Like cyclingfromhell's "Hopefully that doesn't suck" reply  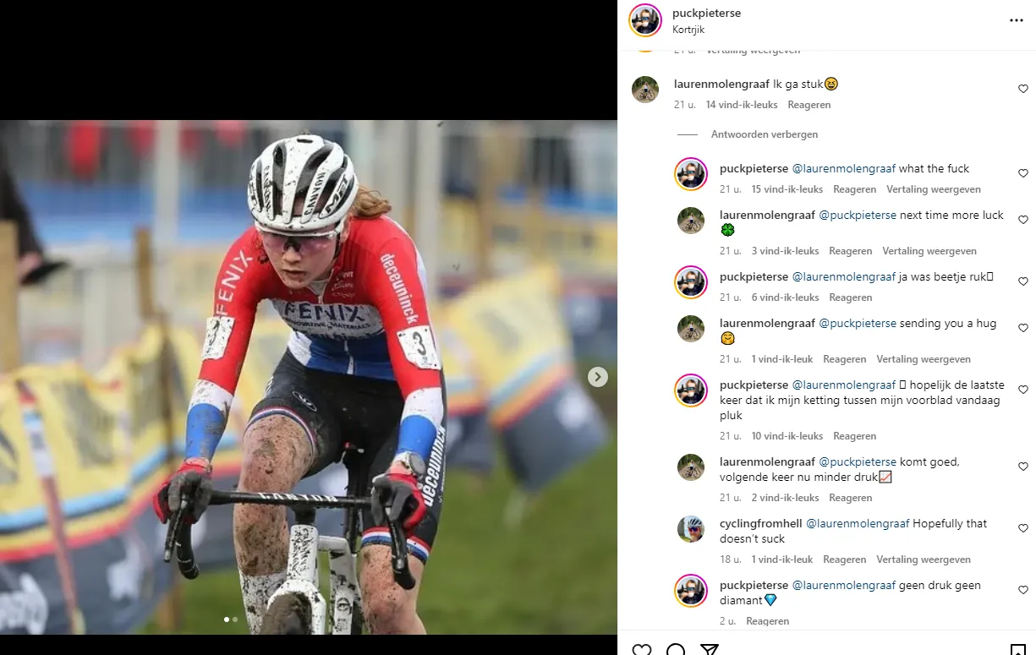(1023, 528)
